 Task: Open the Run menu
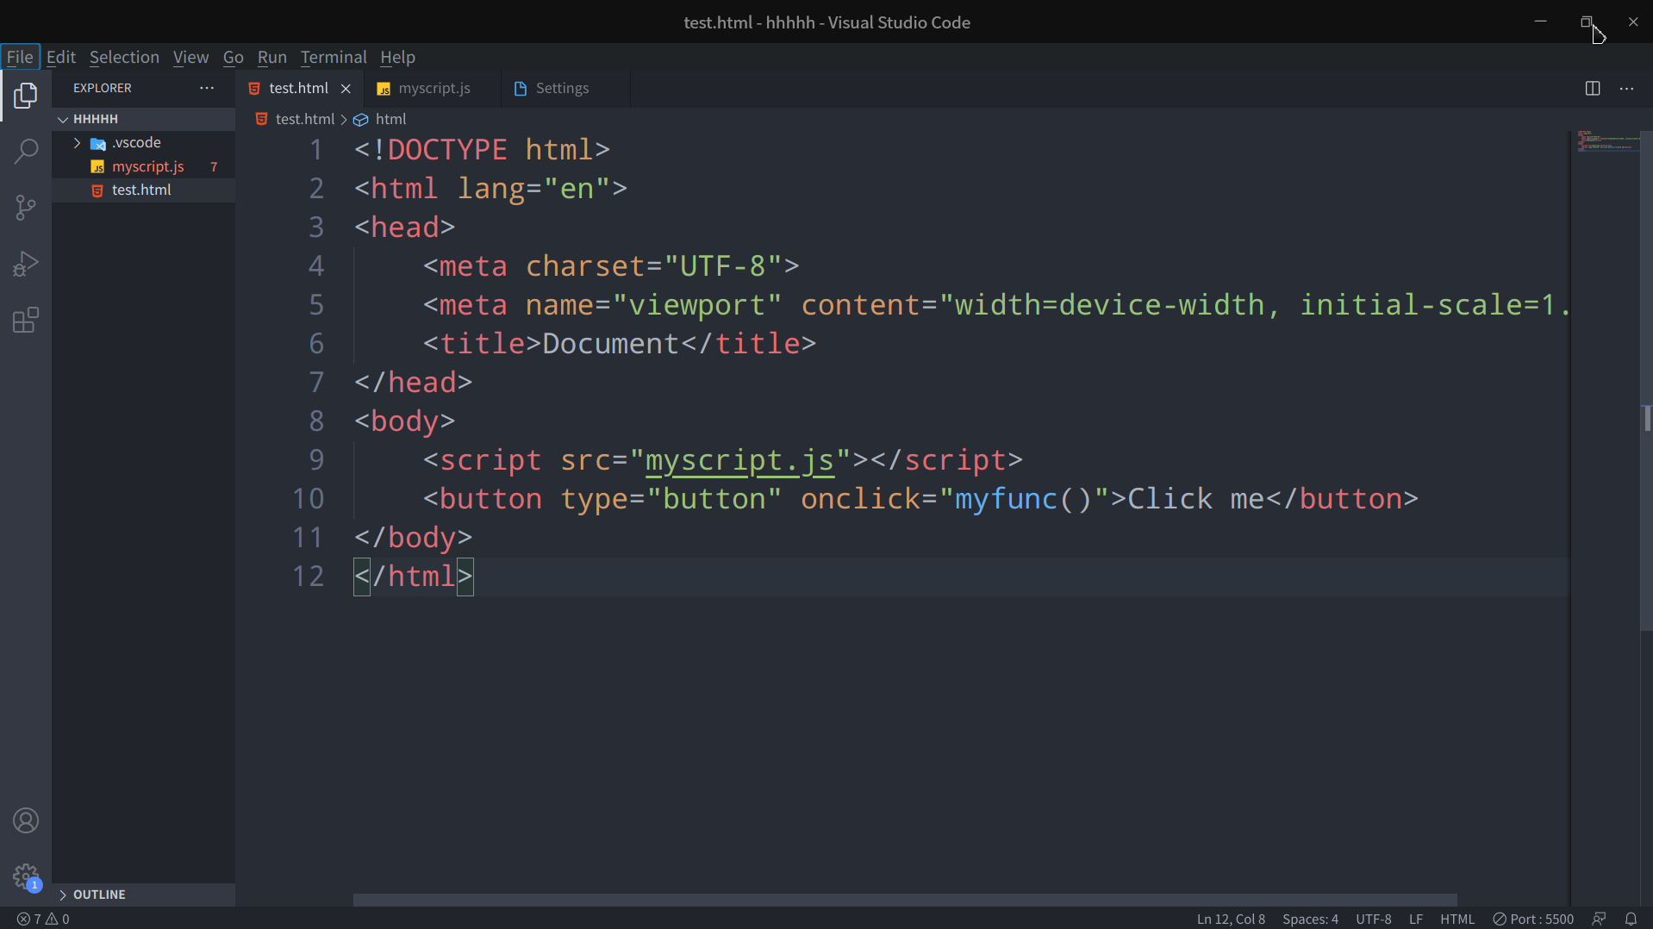click(x=271, y=57)
